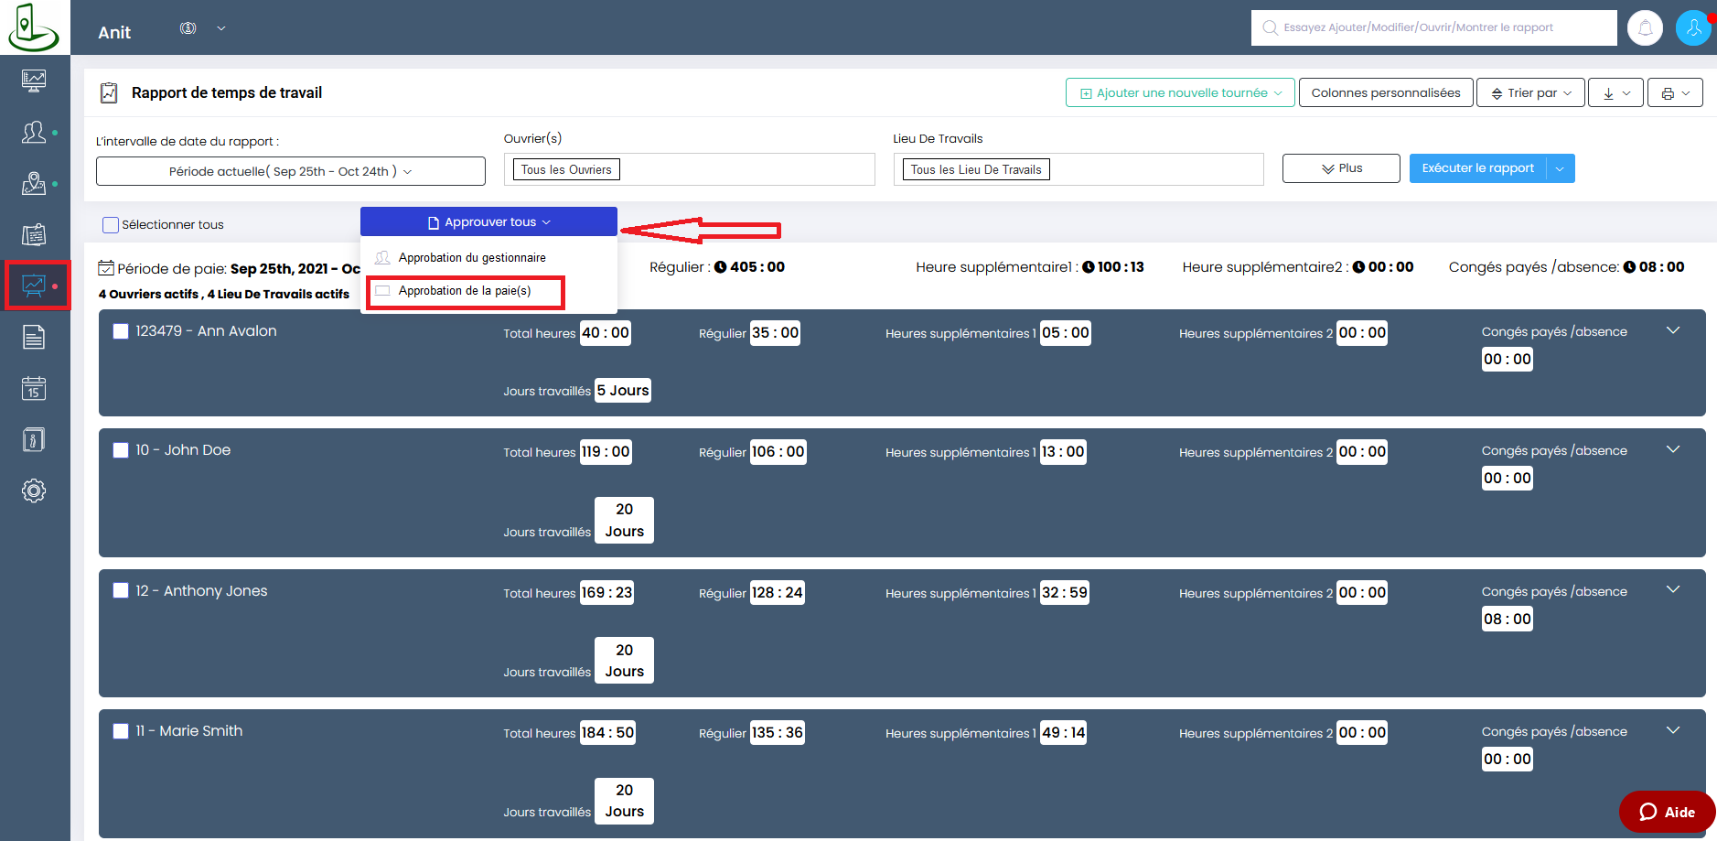Open the map location icon in sidebar
The width and height of the screenshot is (1717, 841).
[x=34, y=184]
